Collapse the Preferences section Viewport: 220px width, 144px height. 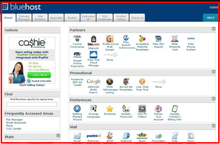pyautogui.click(x=213, y=99)
